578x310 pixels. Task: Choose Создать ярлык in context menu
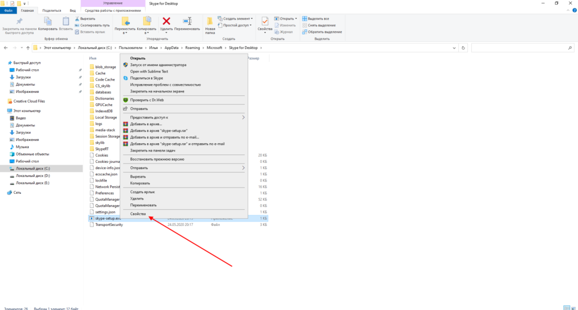click(183, 192)
